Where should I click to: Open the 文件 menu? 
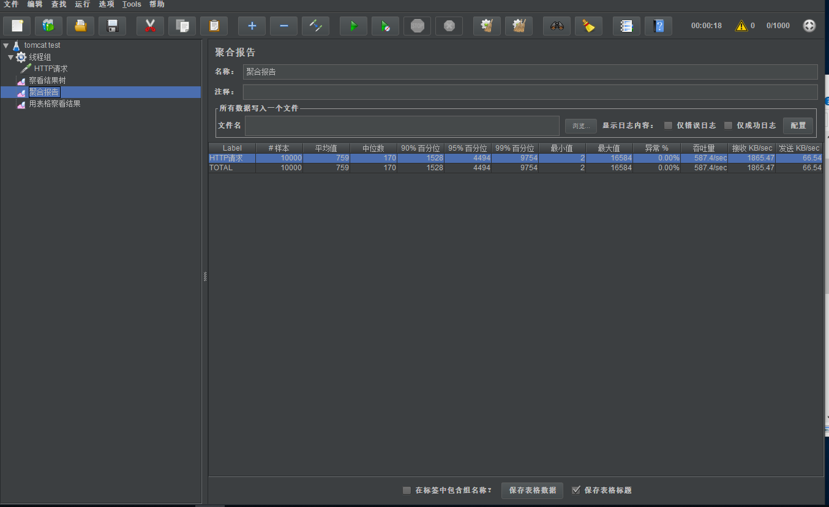[x=11, y=4]
